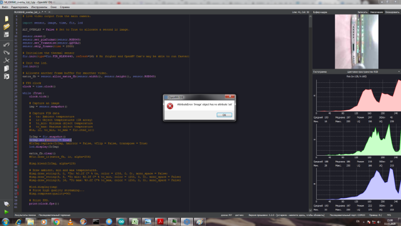Close the OpenMV IDE error dialog
The width and height of the screenshot is (401, 226).
coord(230,96)
